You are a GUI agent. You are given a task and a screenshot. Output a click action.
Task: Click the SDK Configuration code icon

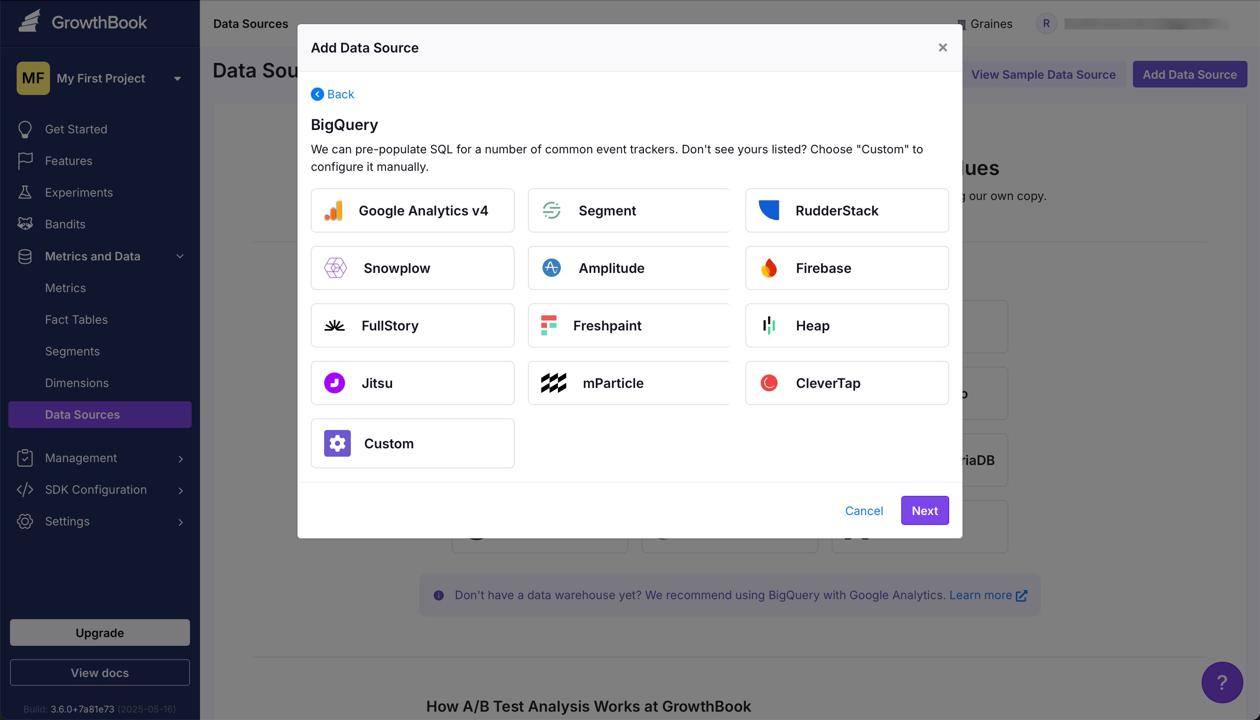coord(25,490)
